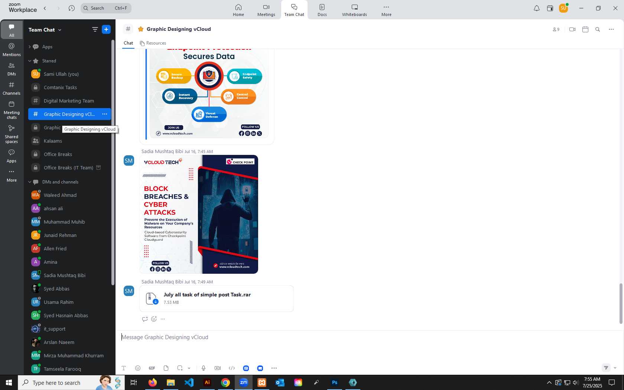Open More options in left rail
Image resolution: width=624 pixels, height=390 pixels.
pos(12,175)
